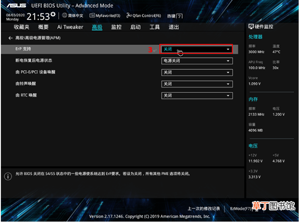The width and height of the screenshot is (299, 222).
Task: Go to the 启动 tab
Action: (135, 27)
